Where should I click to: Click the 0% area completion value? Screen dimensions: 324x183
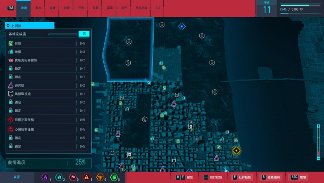84,34
